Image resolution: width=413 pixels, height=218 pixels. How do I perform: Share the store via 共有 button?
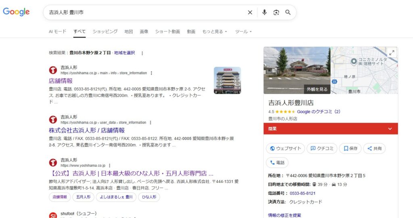(x=374, y=149)
